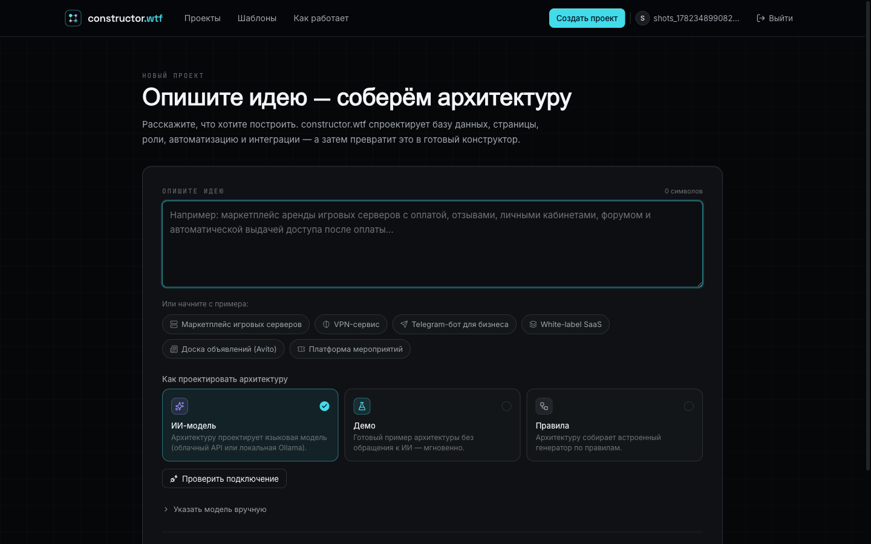Choose the Доска объявлений (Avito) example
Image resolution: width=871 pixels, height=544 pixels.
[x=223, y=349]
